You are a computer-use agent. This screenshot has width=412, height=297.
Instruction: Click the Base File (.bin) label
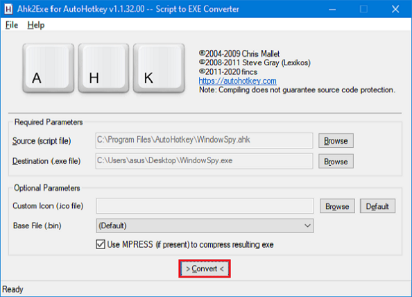coord(37,226)
